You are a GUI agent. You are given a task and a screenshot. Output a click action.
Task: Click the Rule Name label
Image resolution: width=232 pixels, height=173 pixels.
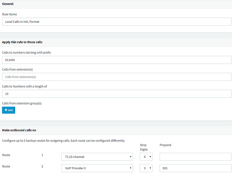(x=9, y=14)
